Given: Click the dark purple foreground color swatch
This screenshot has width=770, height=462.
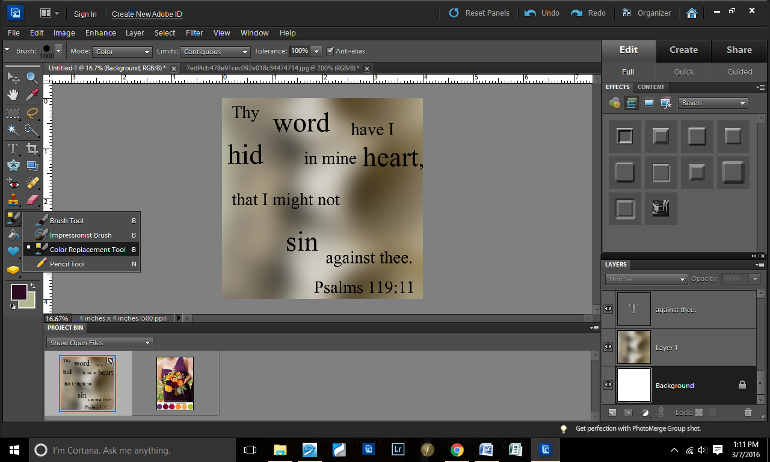Looking at the screenshot, I should 19,292.
